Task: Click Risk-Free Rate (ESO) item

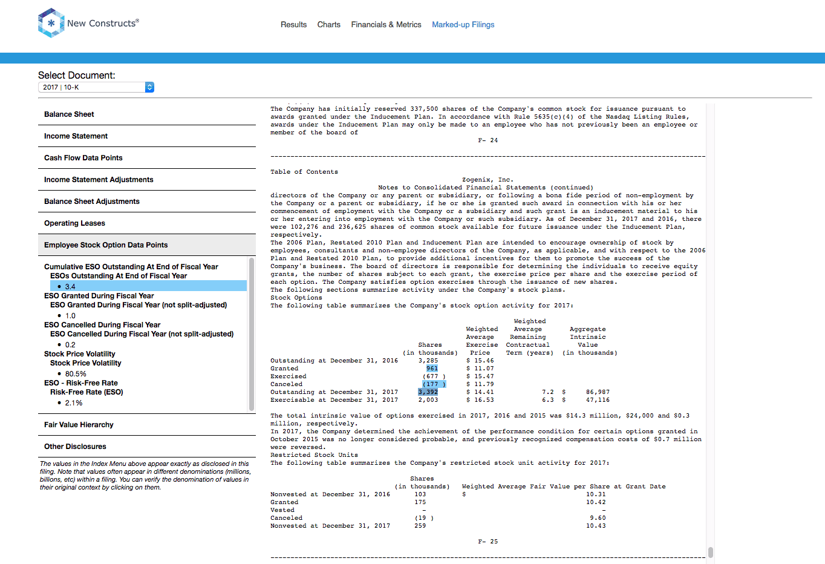Action: point(86,392)
